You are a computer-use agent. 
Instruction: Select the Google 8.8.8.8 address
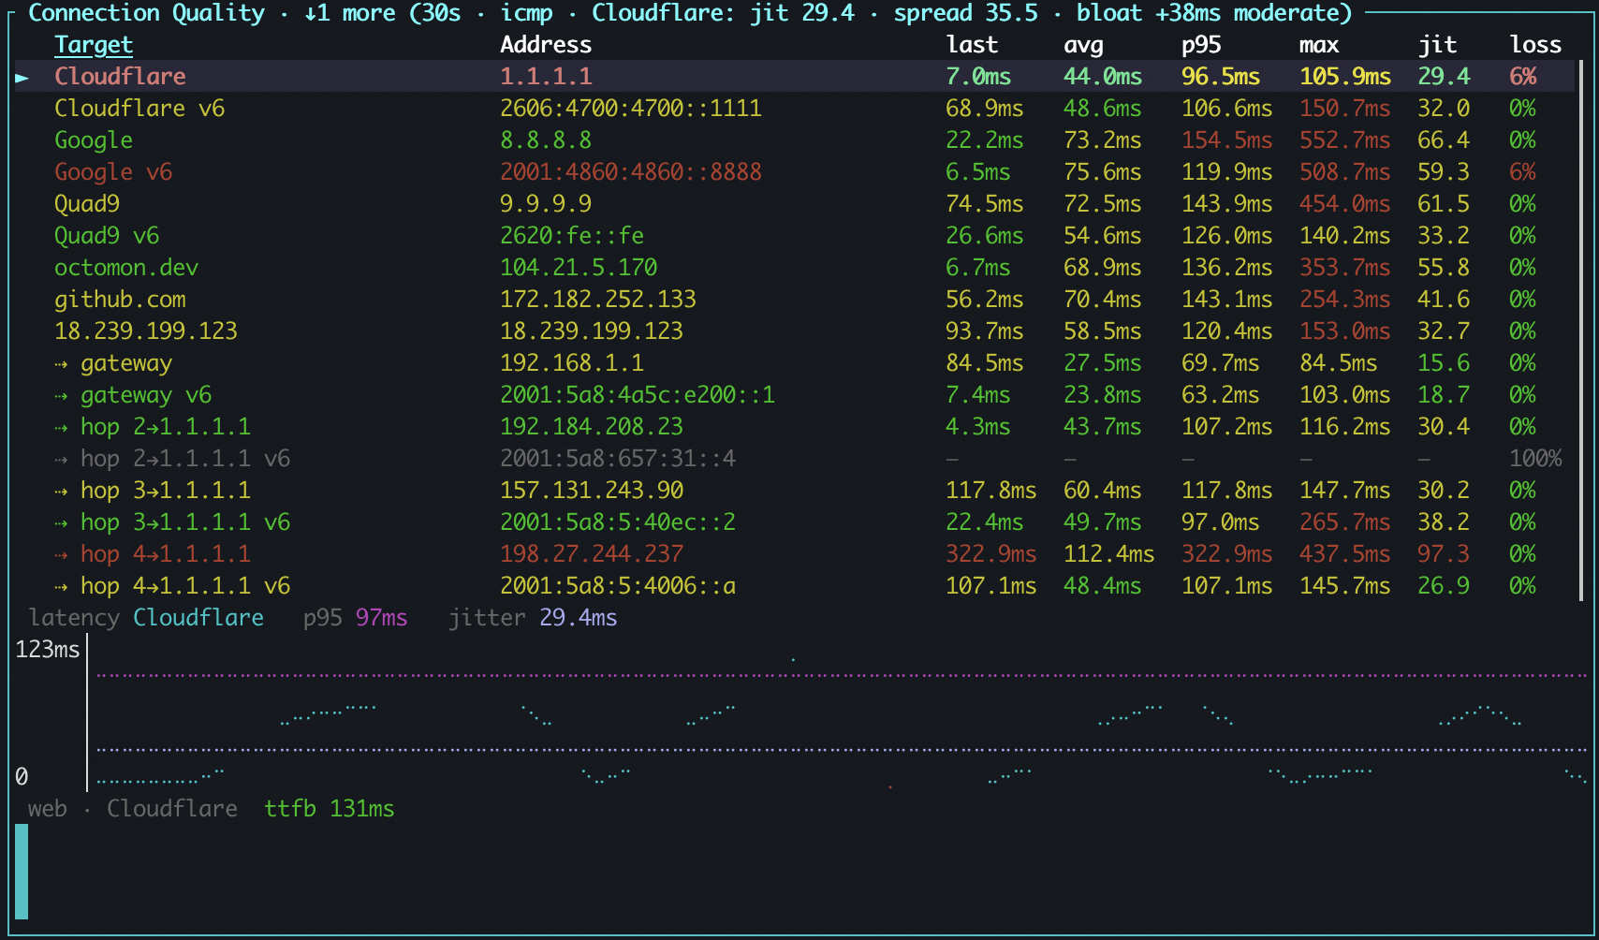click(546, 140)
